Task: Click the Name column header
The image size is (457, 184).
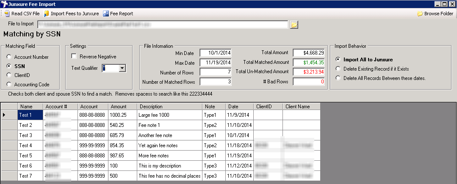Action: point(30,106)
